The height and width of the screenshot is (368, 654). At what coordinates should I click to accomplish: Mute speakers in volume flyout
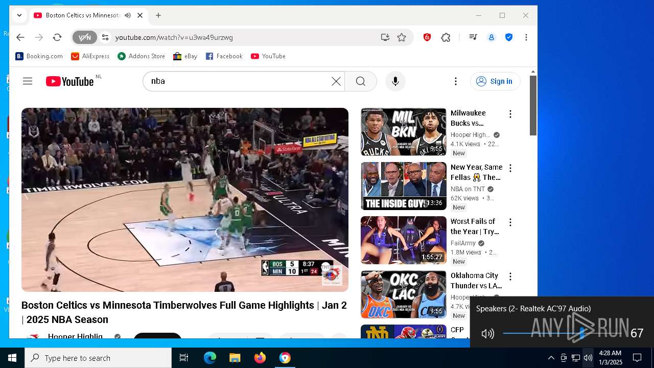tap(488, 334)
